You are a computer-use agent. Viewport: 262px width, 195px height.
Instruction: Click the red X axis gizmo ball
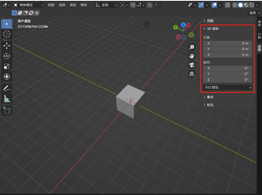pyautogui.click(x=189, y=25)
